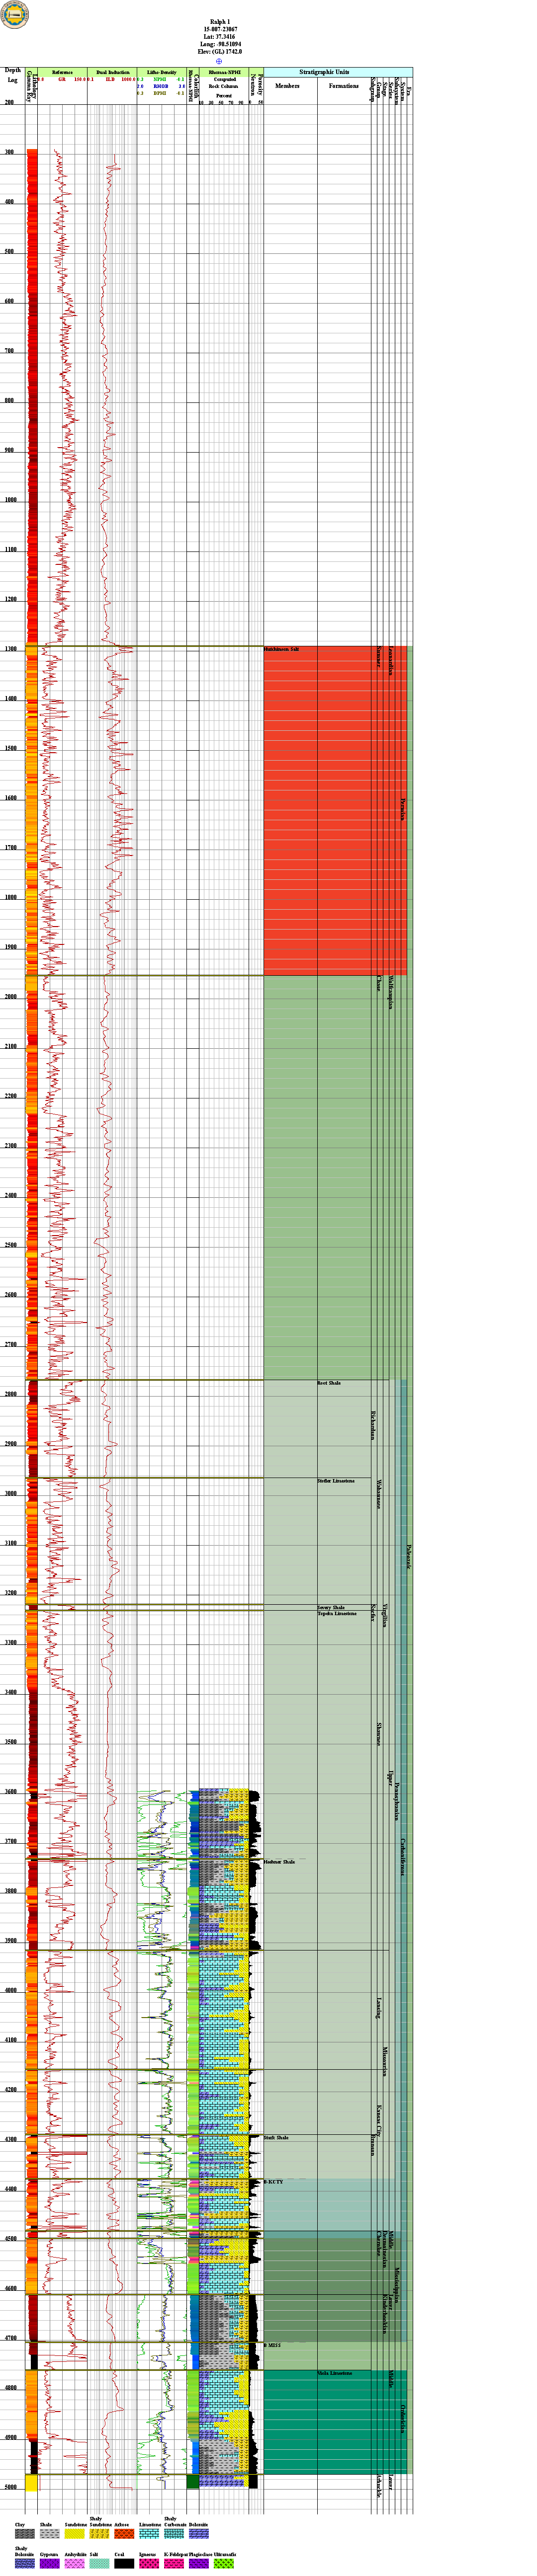Click the Elev: (GL) 1742.0 text
This screenshot has width=537, height=2576.
click(x=219, y=52)
